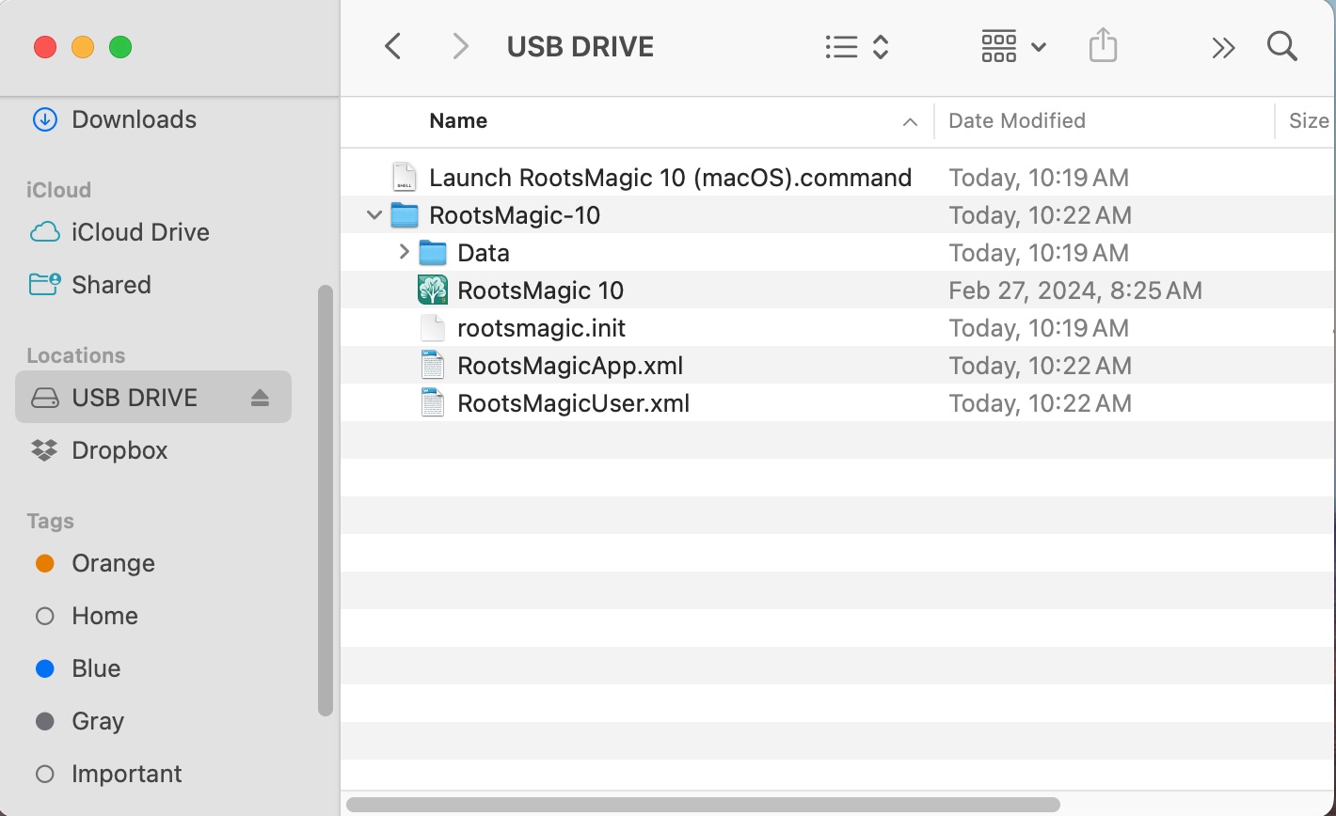
Task: Sort by the Date Modified column header
Action: (1017, 120)
